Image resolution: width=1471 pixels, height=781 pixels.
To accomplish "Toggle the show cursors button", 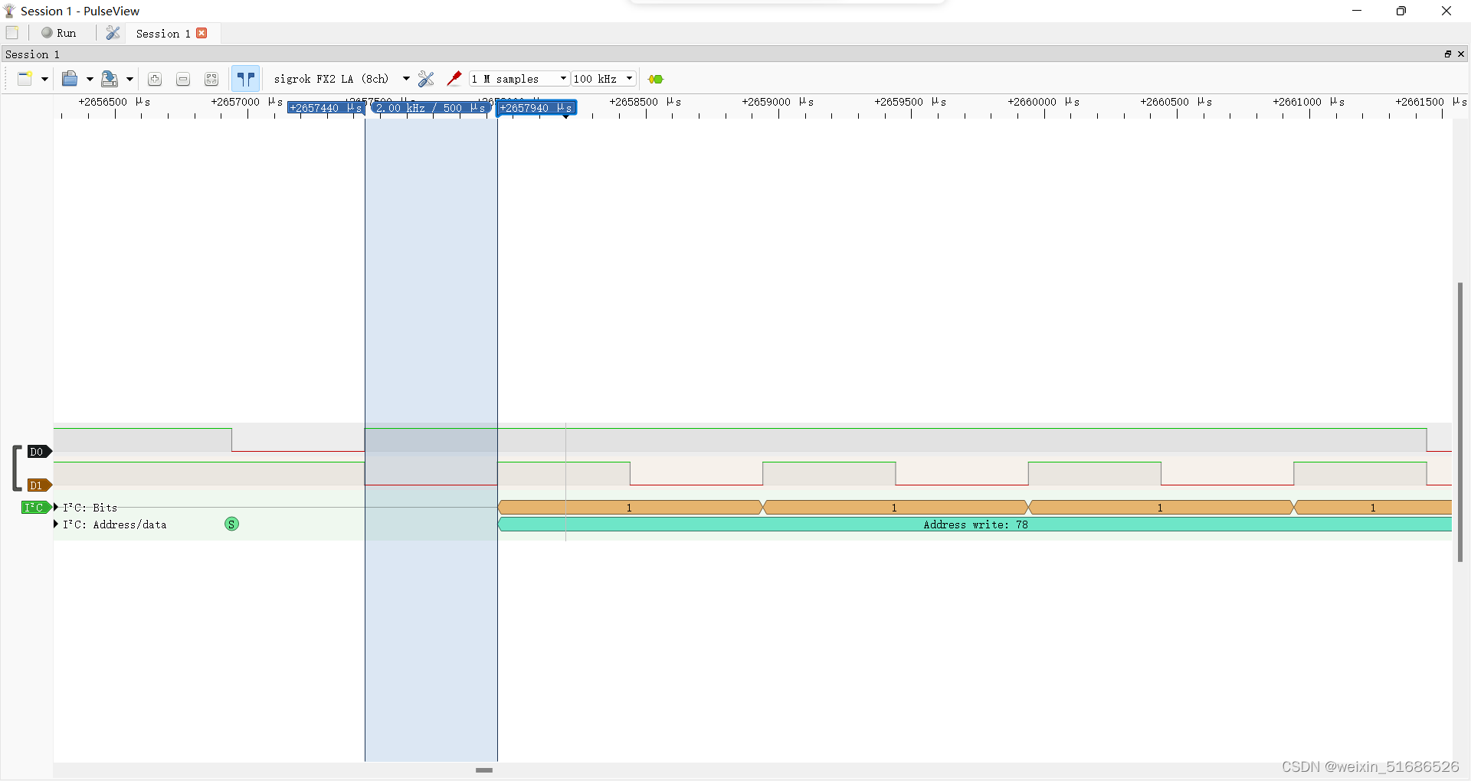I will pyautogui.click(x=245, y=79).
